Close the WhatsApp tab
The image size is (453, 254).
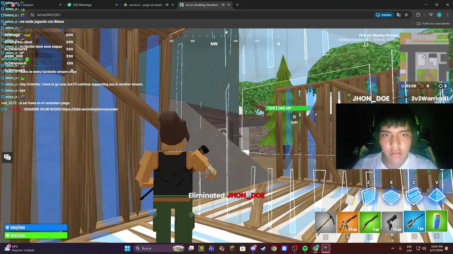[116, 5]
